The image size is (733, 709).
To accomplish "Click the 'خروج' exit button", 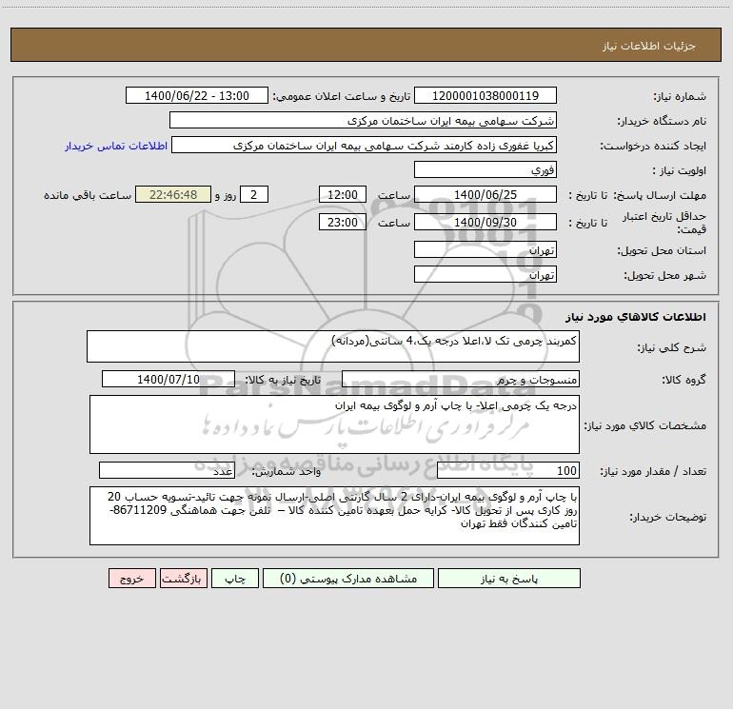I will (131, 579).
